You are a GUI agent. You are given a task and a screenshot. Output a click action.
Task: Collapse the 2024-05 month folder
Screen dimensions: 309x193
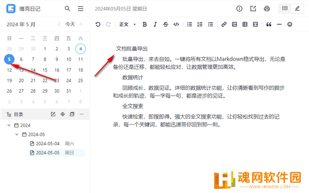(x=17, y=134)
